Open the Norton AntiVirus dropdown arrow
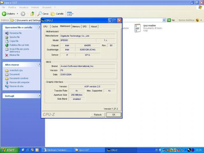 [201, 20]
